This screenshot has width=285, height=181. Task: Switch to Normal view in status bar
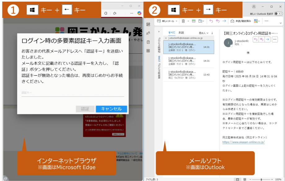pos(237,179)
